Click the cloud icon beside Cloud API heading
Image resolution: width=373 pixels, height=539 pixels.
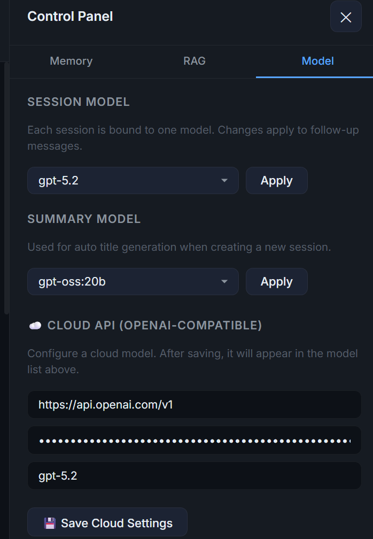(x=35, y=326)
